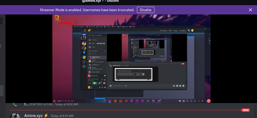
Task: Click the red NEW messages badge
Action: (245, 110)
